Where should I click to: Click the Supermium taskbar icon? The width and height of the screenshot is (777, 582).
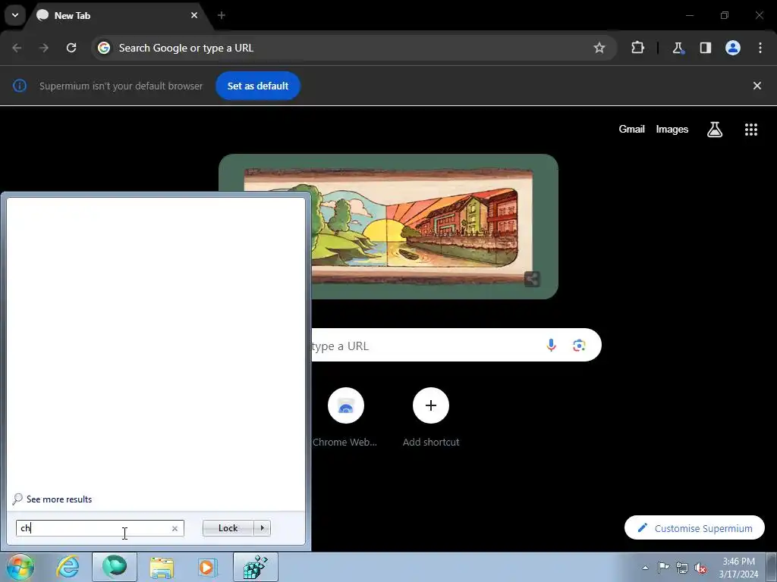(x=115, y=567)
